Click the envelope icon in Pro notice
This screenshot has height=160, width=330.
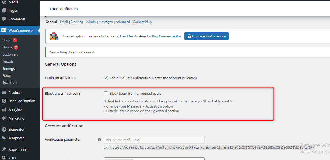pos(54,36)
